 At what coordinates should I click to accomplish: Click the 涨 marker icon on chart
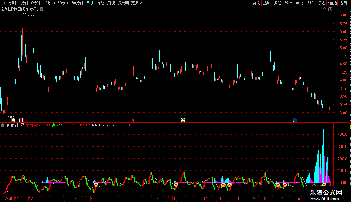click(x=21, y=120)
